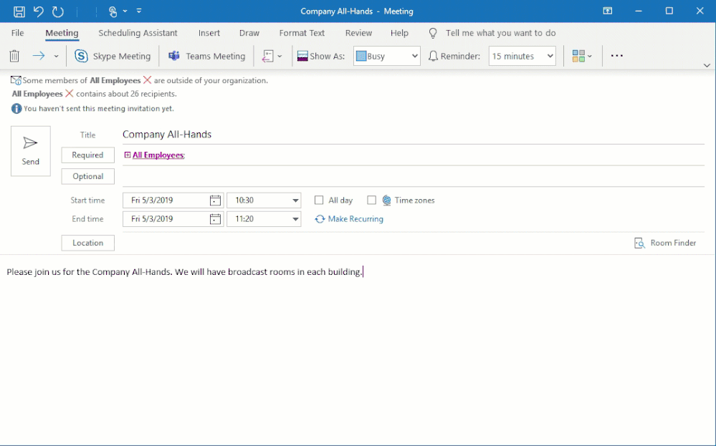This screenshot has height=446, width=716.
Task: Open the response options icon
Action: click(267, 56)
